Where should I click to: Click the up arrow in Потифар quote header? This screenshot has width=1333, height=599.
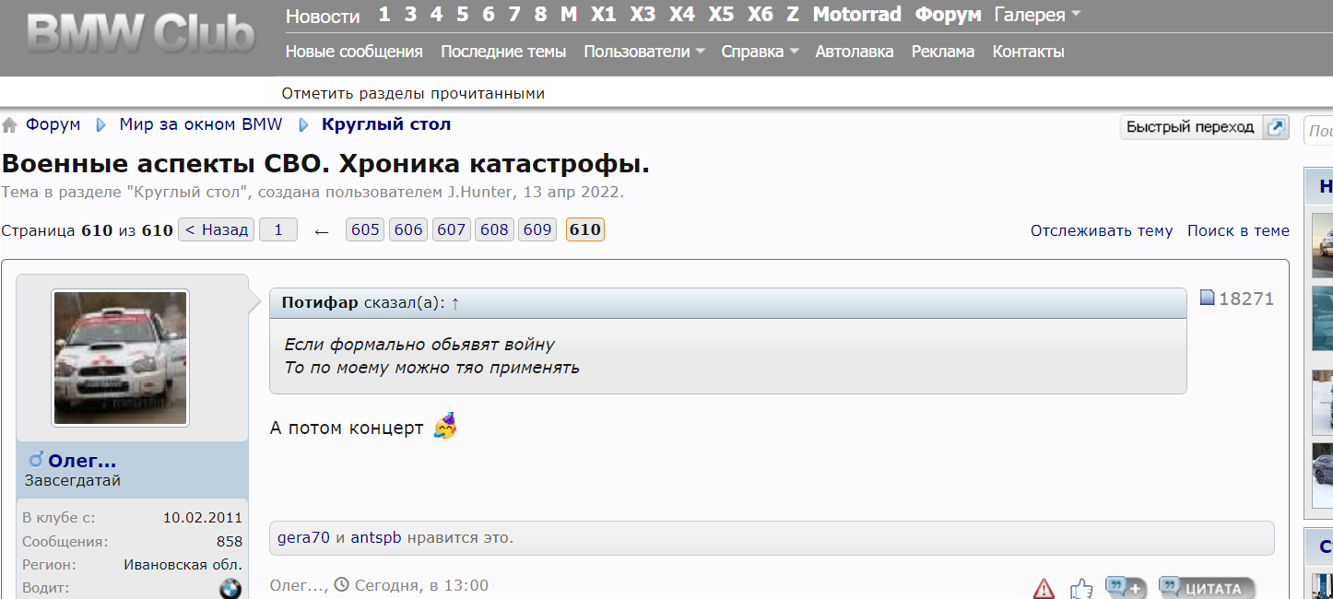(455, 303)
